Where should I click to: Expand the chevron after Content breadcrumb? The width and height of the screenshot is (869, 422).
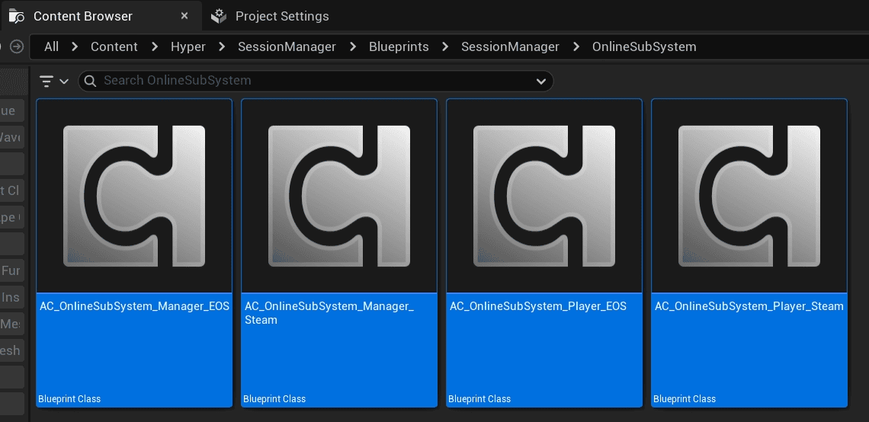pos(155,46)
